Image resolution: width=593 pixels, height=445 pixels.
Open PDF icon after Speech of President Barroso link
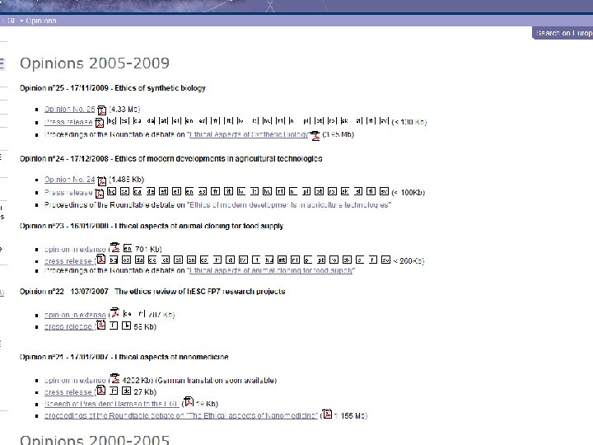(189, 401)
